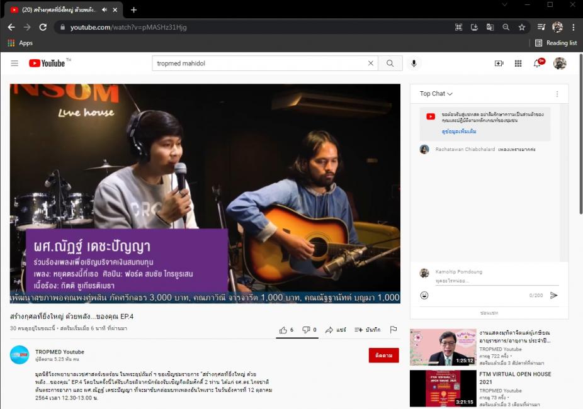Screen dimensions: 583x409
Task: Open the media control icon in Chrome toolbar
Action: (x=541, y=27)
